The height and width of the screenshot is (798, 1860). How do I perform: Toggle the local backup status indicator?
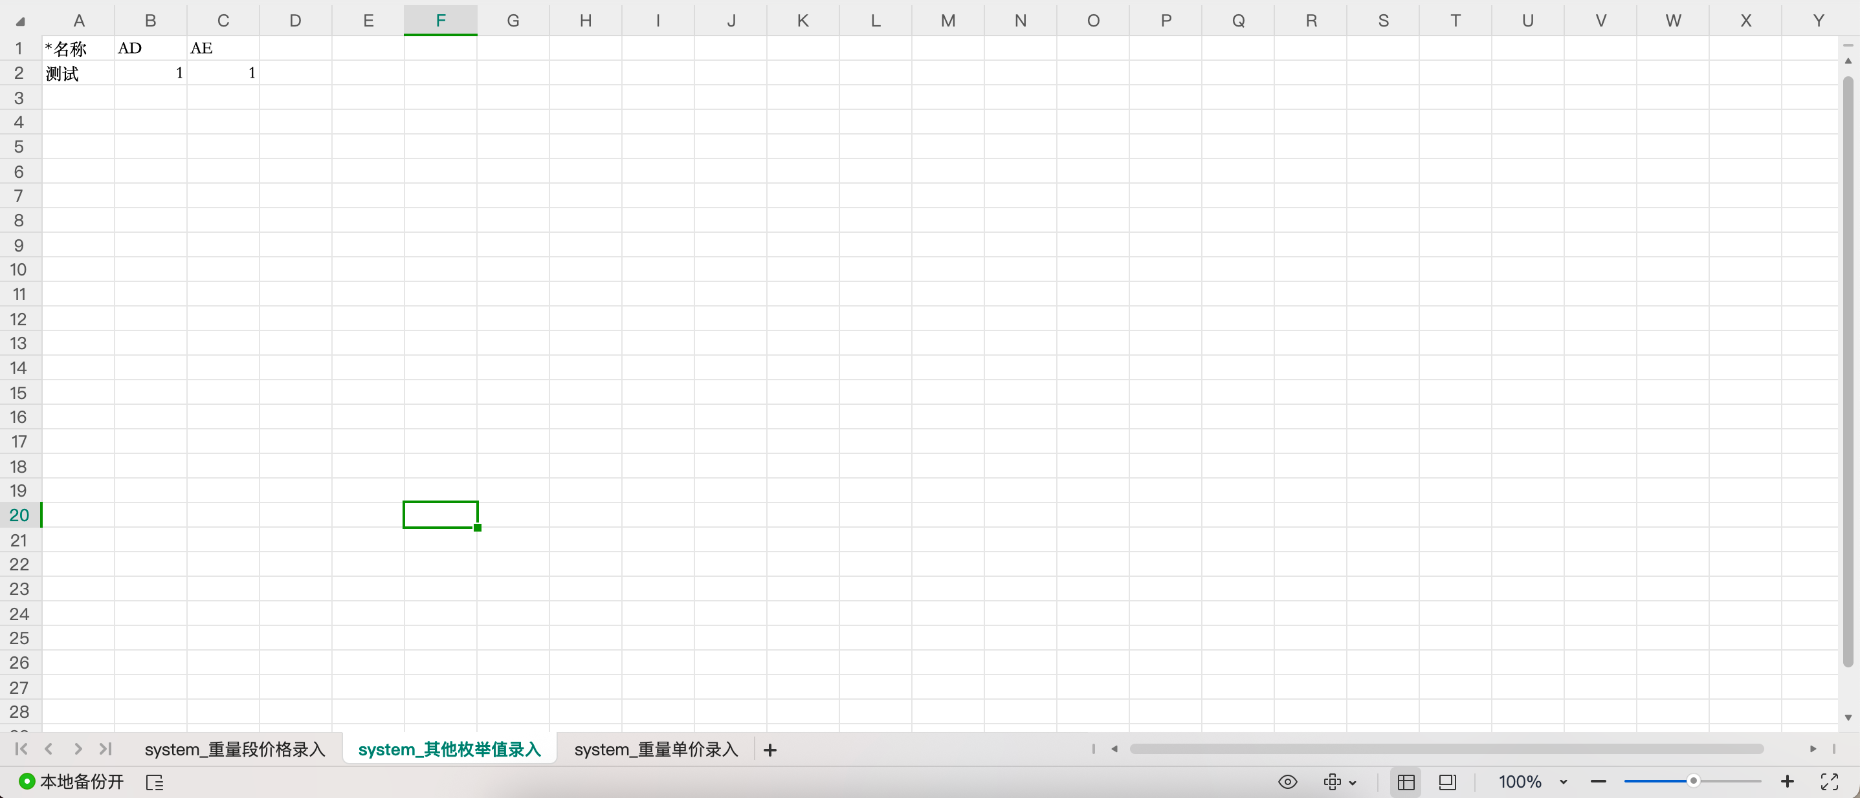71,781
